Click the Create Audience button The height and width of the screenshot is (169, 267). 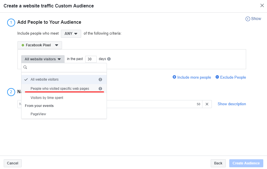(246, 163)
